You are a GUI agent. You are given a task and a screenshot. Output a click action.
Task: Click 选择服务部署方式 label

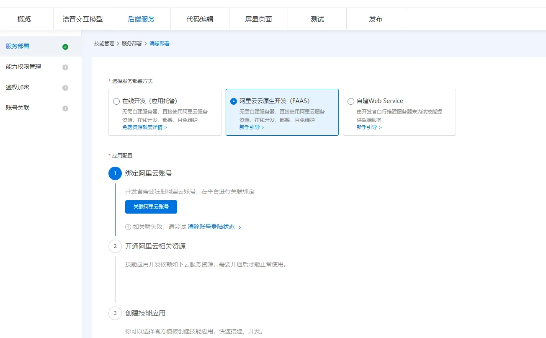(132, 81)
